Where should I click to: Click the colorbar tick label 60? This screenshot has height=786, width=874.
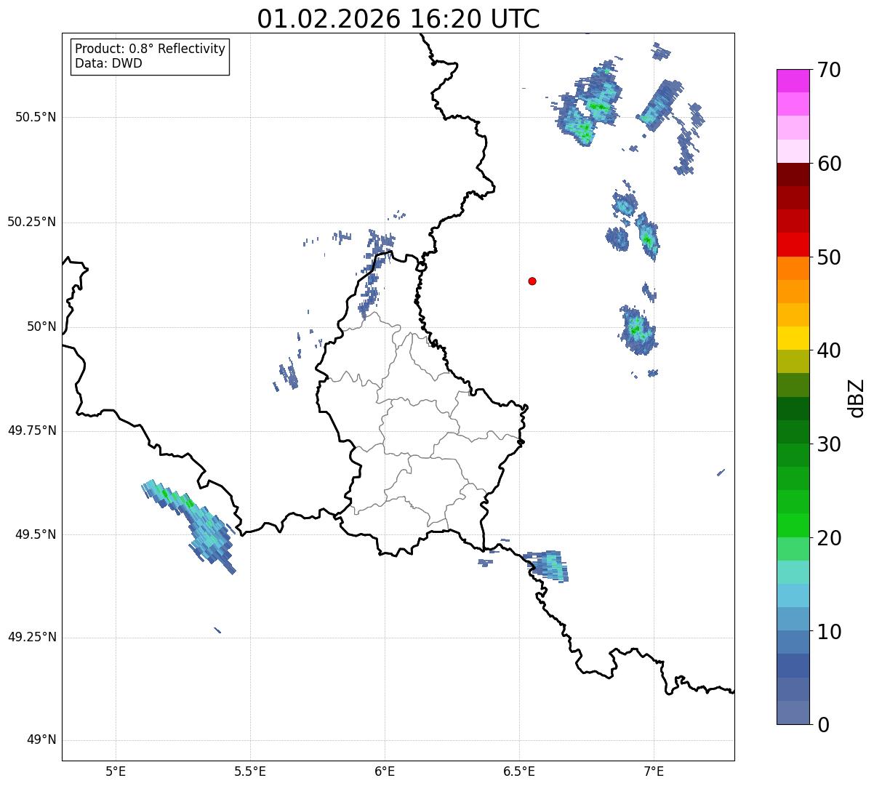point(829,164)
